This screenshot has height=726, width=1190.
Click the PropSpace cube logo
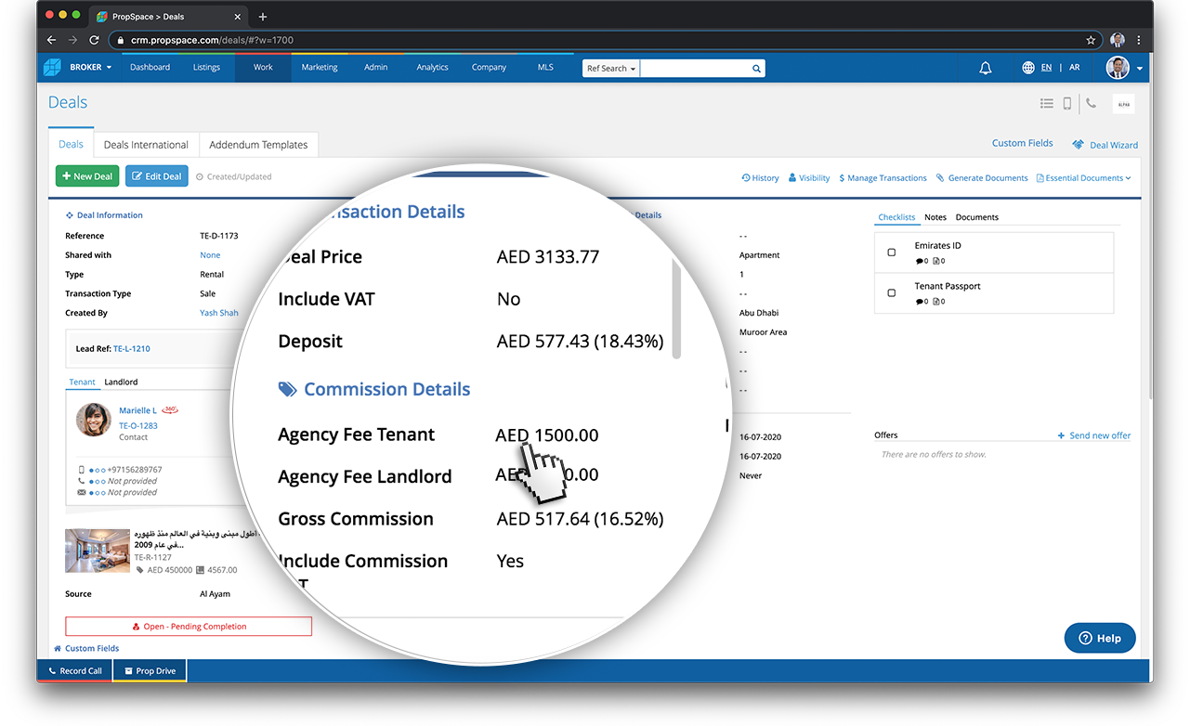(53, 67)
